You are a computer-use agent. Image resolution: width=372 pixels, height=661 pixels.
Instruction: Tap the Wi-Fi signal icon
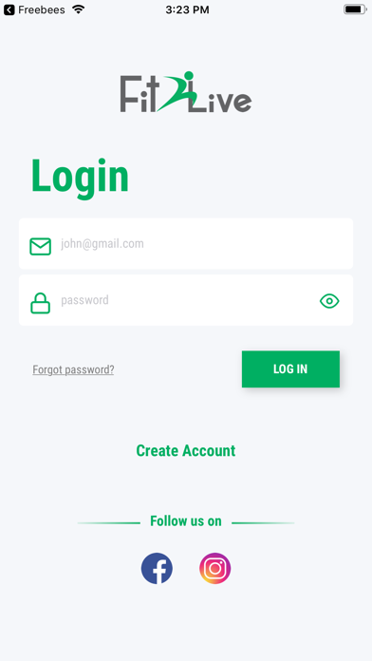coord(79,9)
